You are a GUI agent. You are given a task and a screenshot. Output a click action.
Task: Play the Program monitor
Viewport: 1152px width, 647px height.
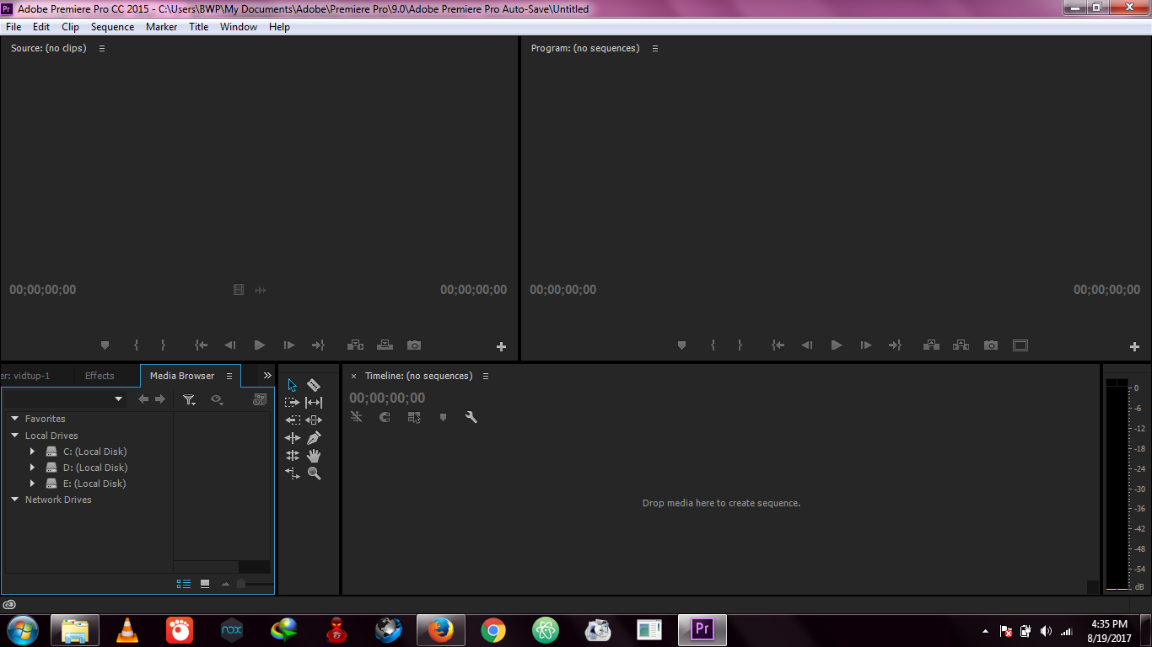click(837, 345)
